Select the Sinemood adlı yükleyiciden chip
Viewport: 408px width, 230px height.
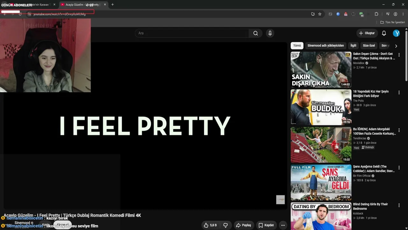(x=325, y=46)
